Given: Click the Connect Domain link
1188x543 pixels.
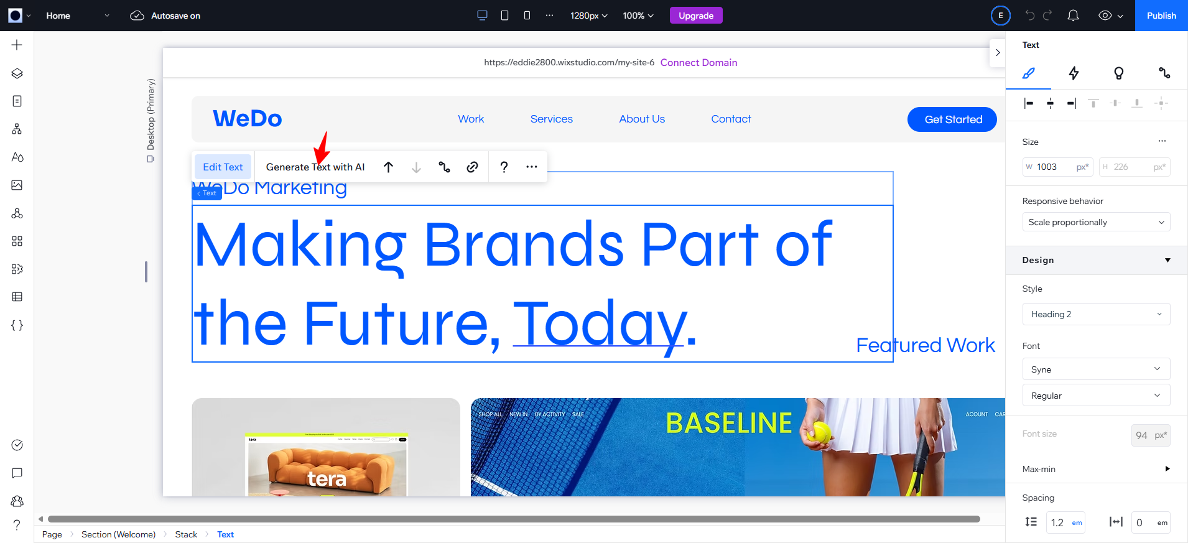Looking at the screenshot, I should click(x=698, y=62).
